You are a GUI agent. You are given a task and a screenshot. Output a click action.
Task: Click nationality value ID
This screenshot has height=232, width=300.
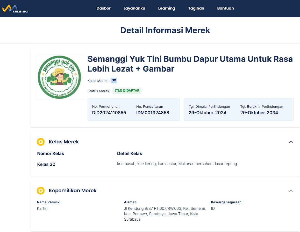[x=213, y=208]
